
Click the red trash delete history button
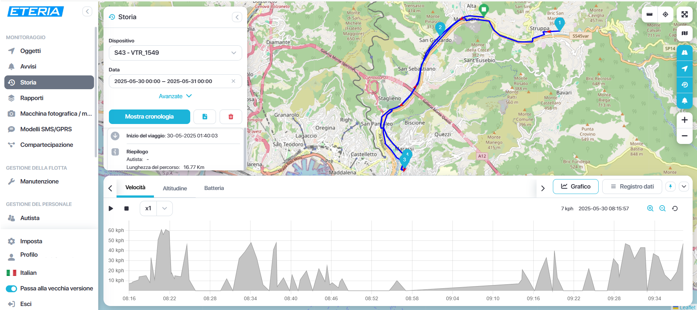tap(231, 117)
